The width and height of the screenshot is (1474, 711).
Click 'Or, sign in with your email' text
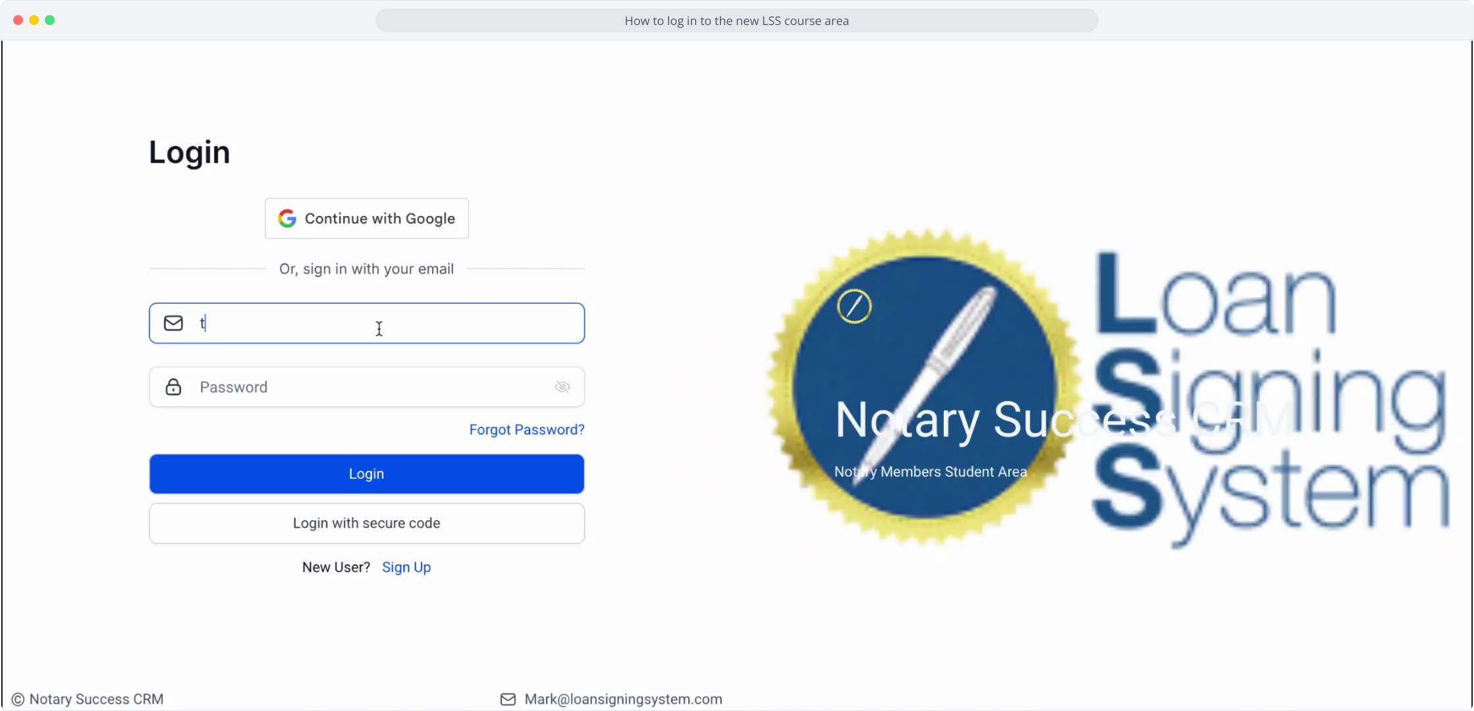pos(366,269)
